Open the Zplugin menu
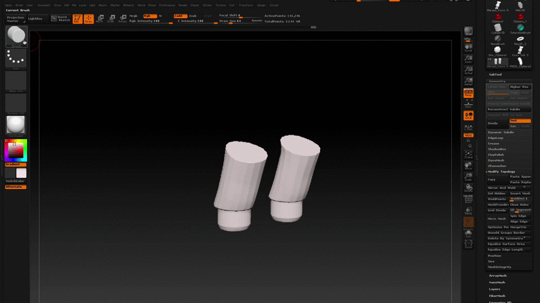Image resolution: width=540 pixels, height=303 pixels. click(261, 5)
